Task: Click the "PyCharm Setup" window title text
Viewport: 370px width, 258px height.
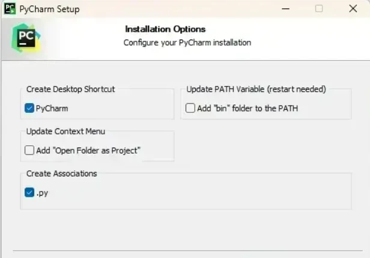Action: click(x=49, y=9)
